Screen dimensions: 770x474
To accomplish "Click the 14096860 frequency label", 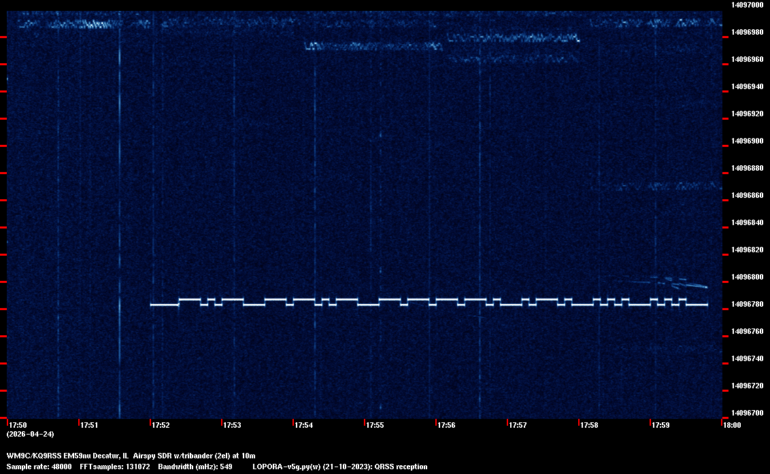I will tap(748, 195).
